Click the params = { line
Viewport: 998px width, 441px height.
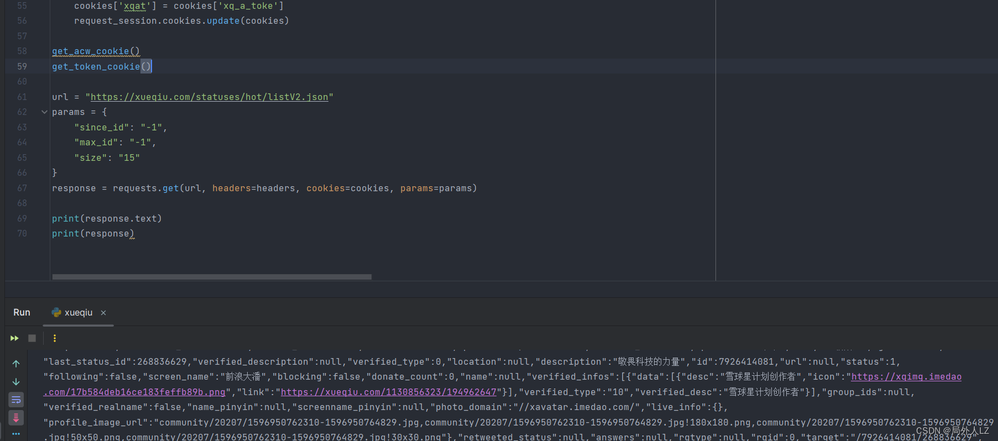point(79,112)
